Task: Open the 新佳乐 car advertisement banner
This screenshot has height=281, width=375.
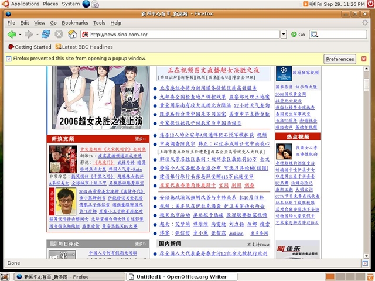Action: coord(298,249)
